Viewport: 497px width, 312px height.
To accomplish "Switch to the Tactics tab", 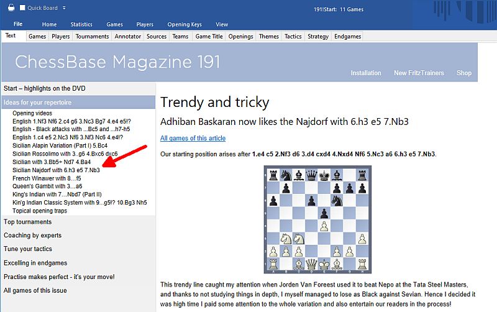I will [x=293, y=37].
